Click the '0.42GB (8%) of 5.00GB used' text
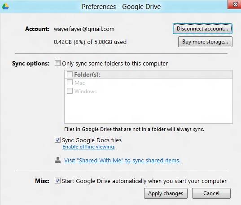Image resolution: width=241 pixels, height=205 pixels. pos(90,42)
